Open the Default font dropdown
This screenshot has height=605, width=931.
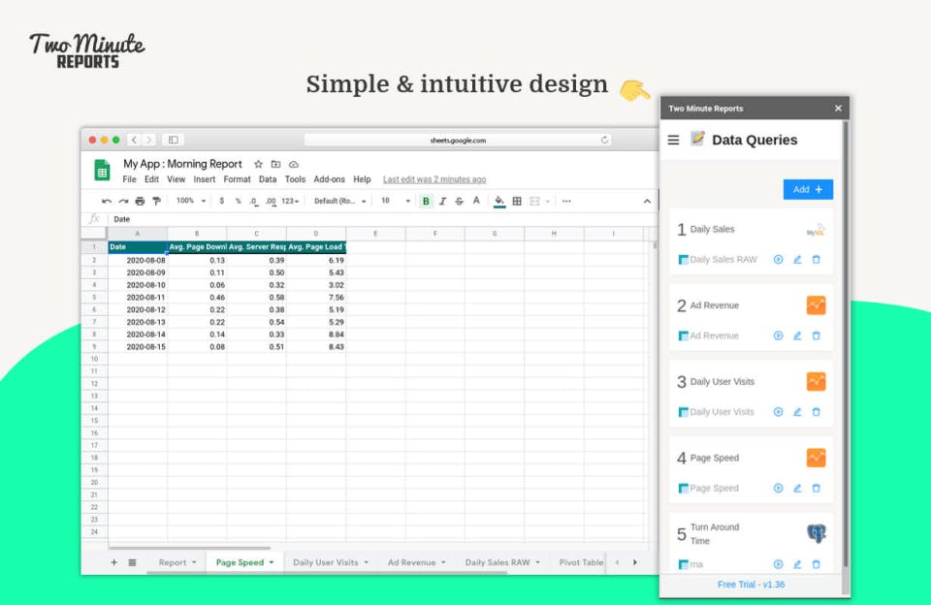(339, 202)
